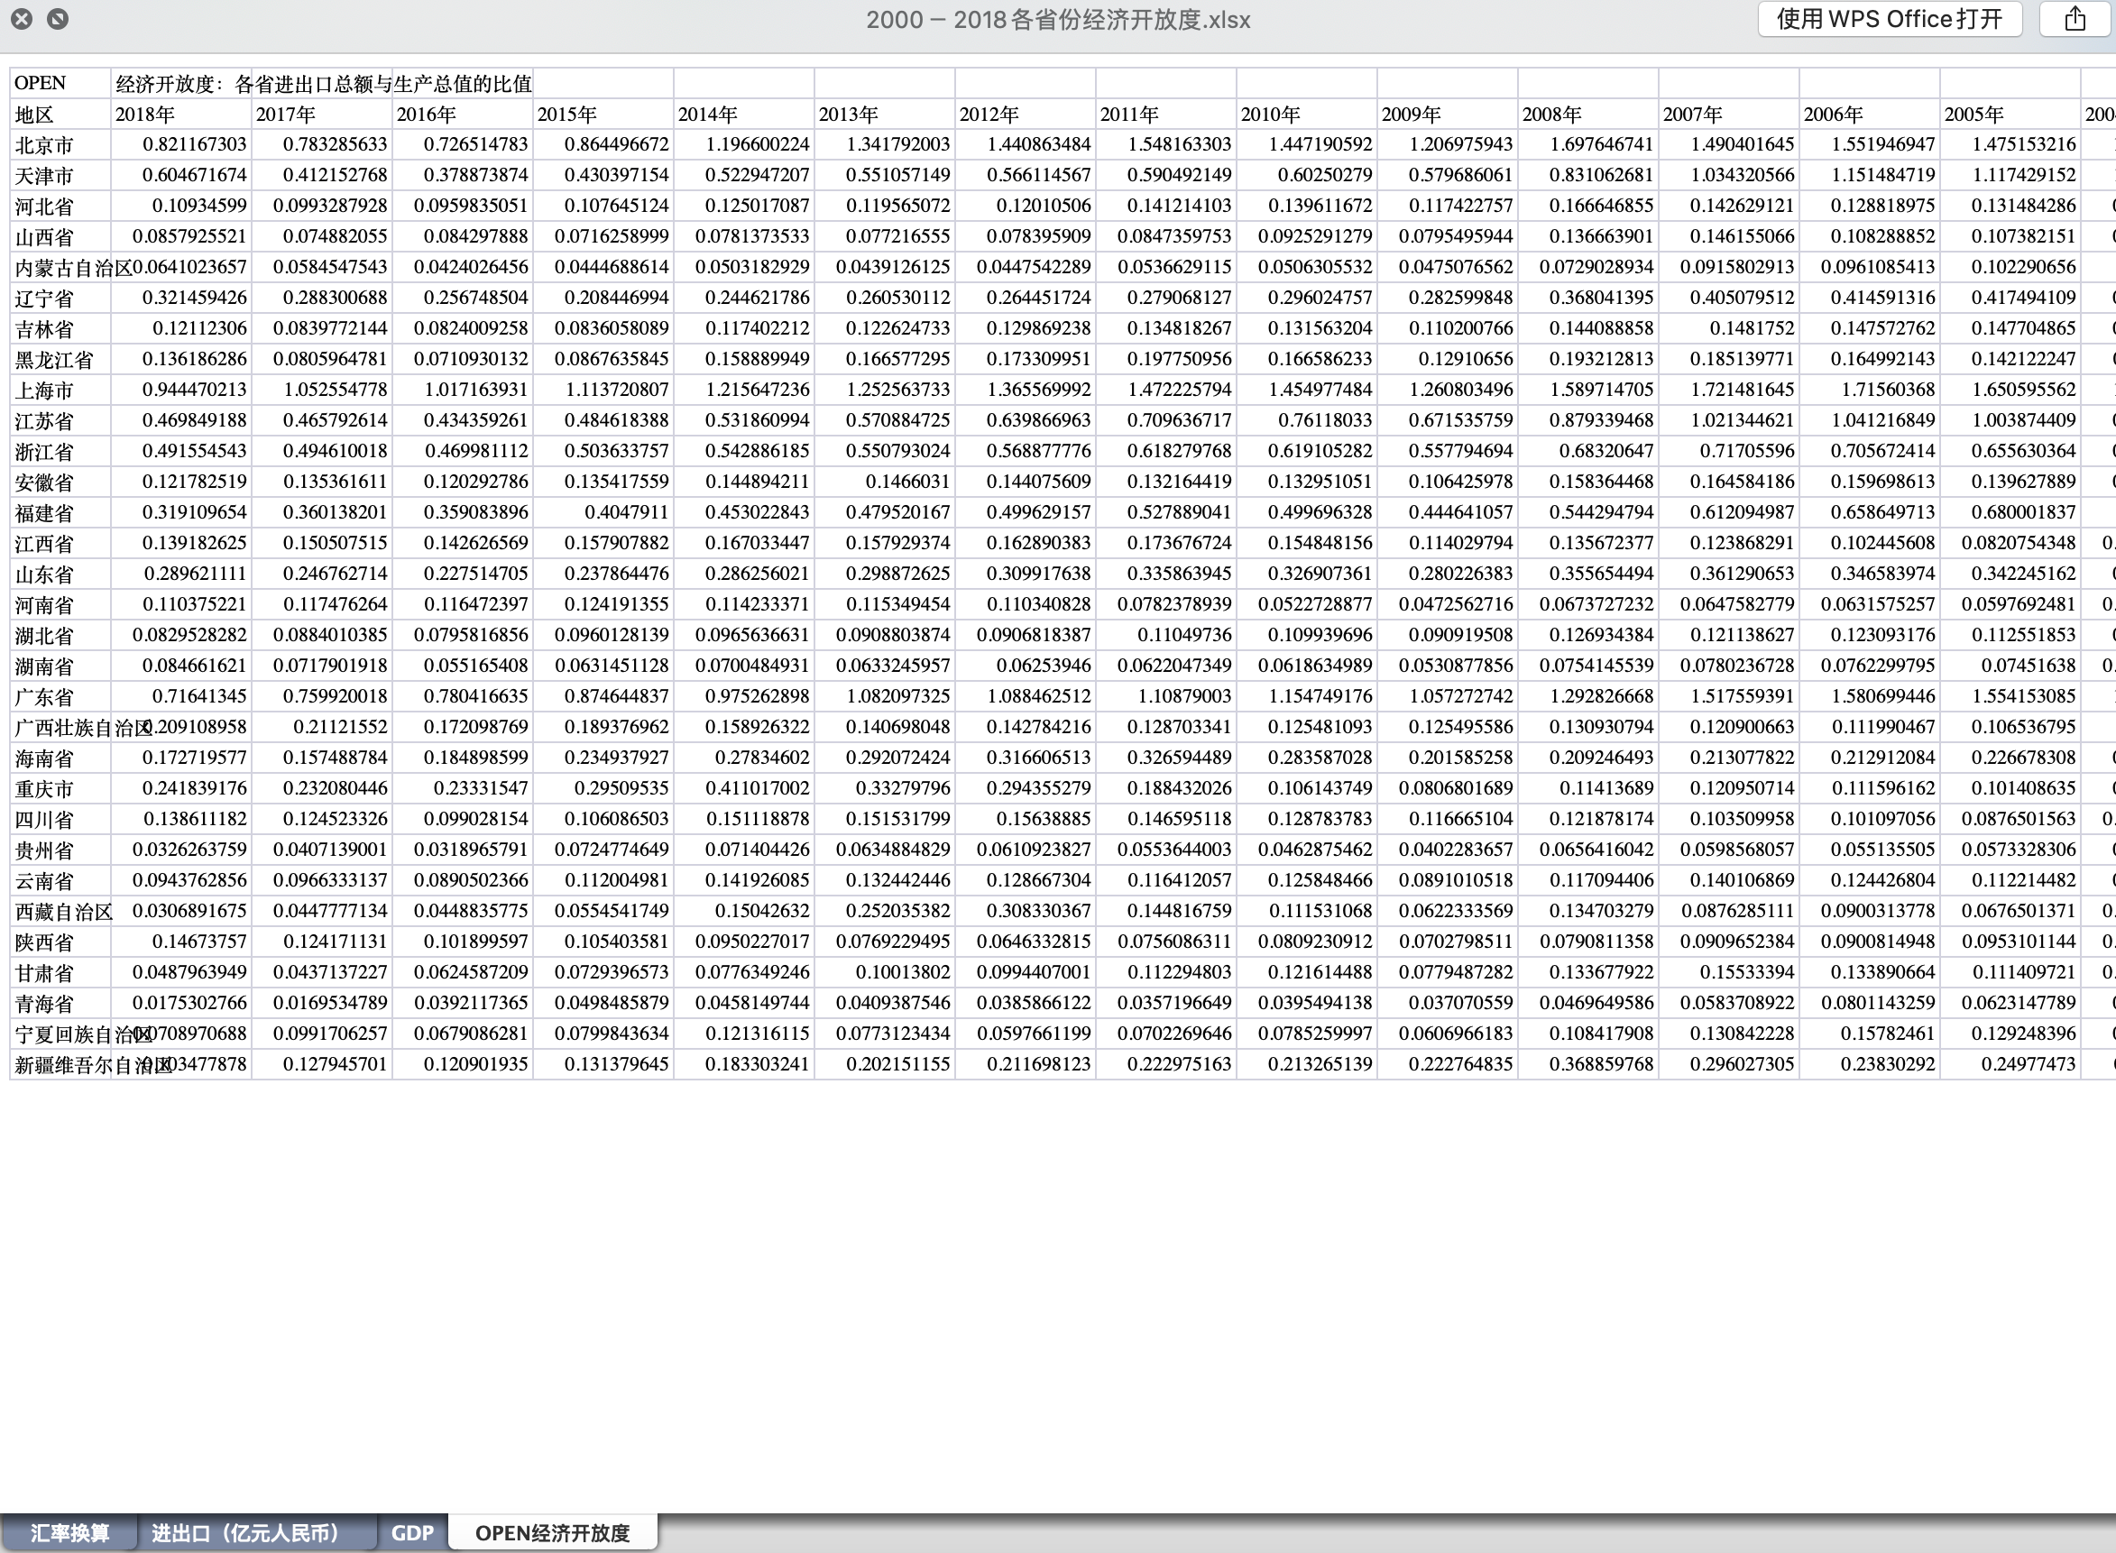Close the Quick Look preview window
Screen dimensions: 2116x1553
pos(22,19)
